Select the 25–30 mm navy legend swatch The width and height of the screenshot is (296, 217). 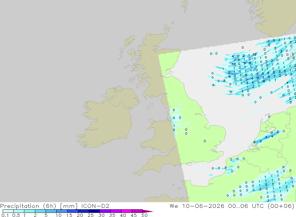point(94,211)
